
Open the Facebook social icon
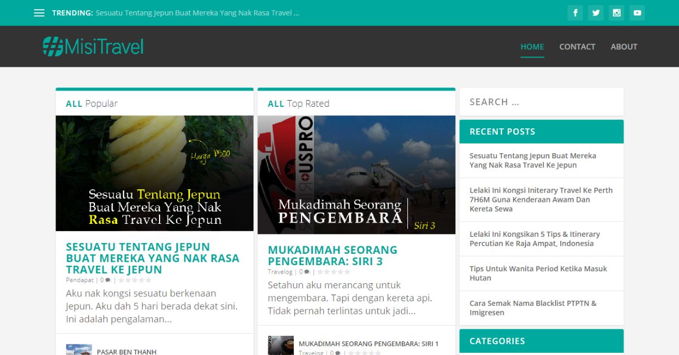click(575, 13)
